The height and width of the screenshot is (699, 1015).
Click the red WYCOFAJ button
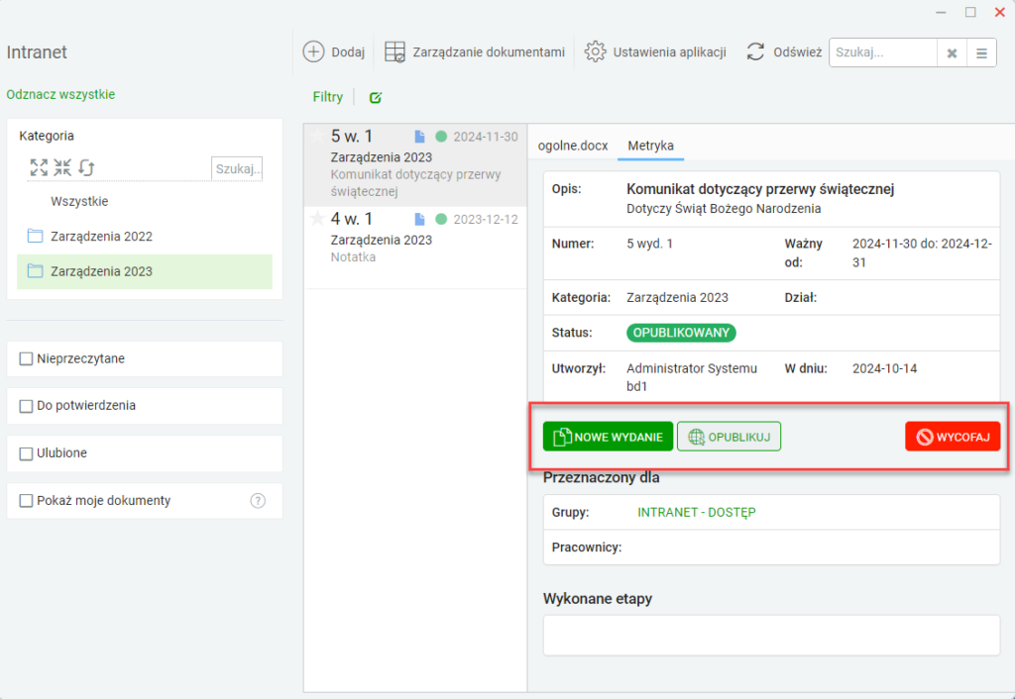pyautogui.click(x=953, y=437)
